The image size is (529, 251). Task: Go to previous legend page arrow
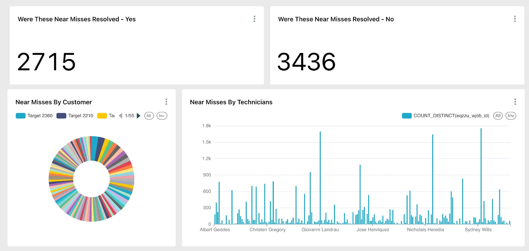(x=120, y=116)
